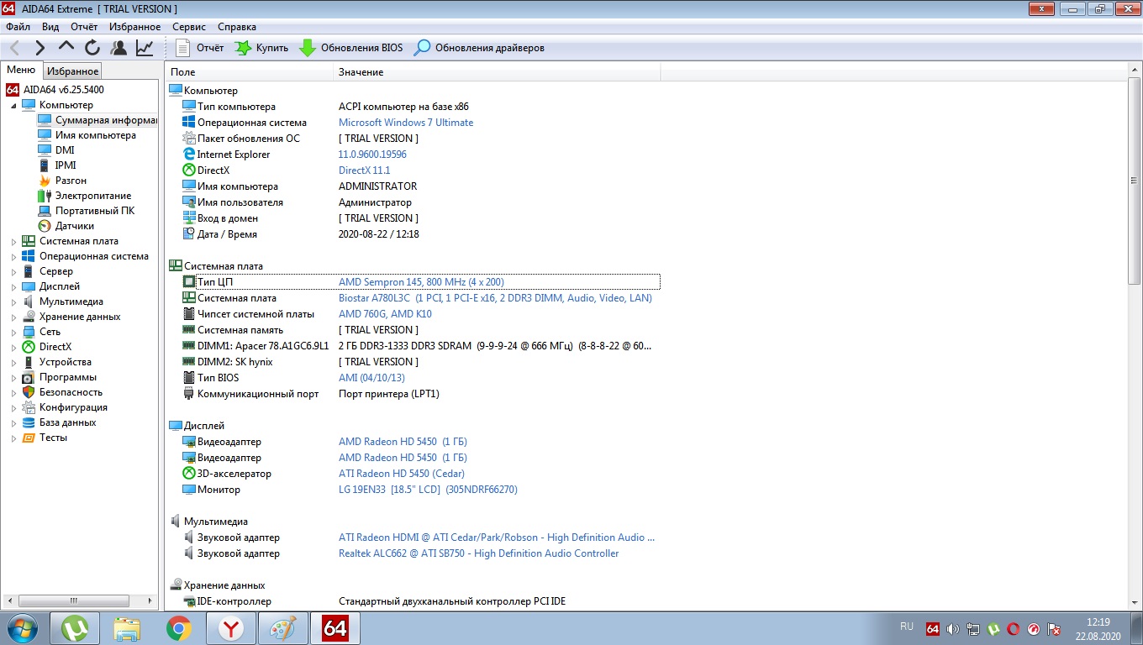Click the volume speaker tray icon
The width and height of the screenshot is (1143, 645).
point(952,629)
